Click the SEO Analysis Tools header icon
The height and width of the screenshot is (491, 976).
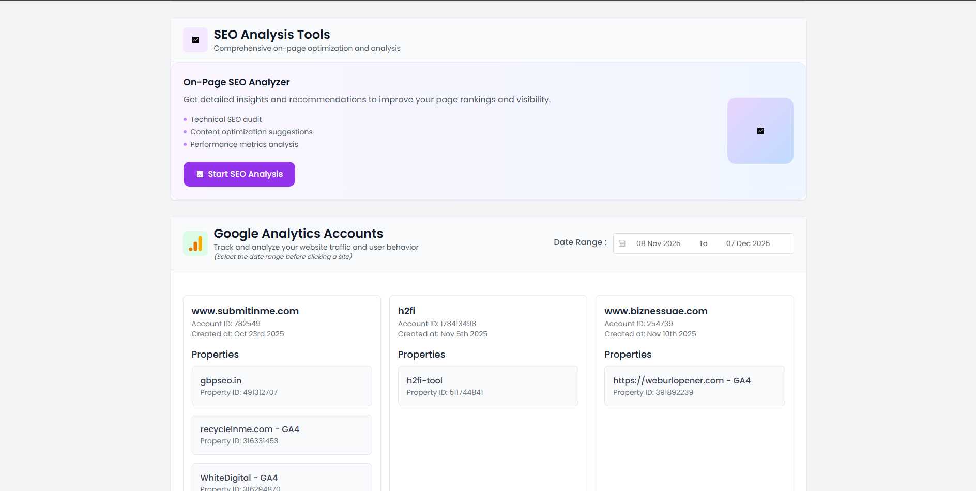point(195,39)
